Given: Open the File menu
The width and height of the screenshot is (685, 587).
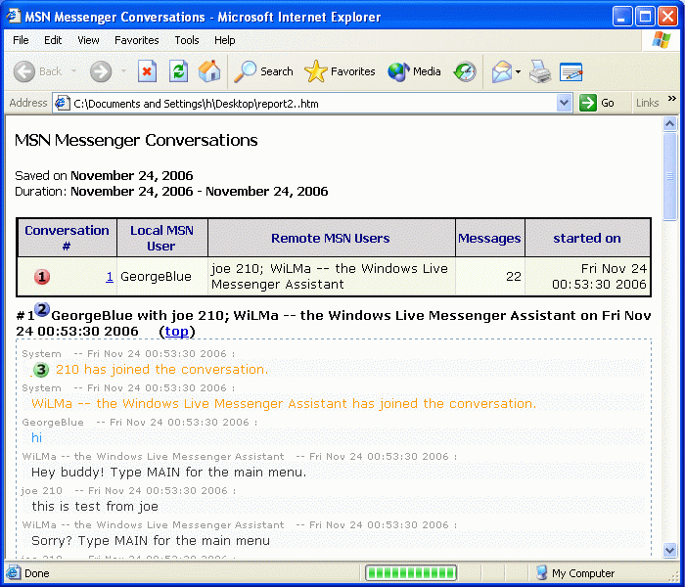Looking at the screenshot, I should tap(21, 40).
